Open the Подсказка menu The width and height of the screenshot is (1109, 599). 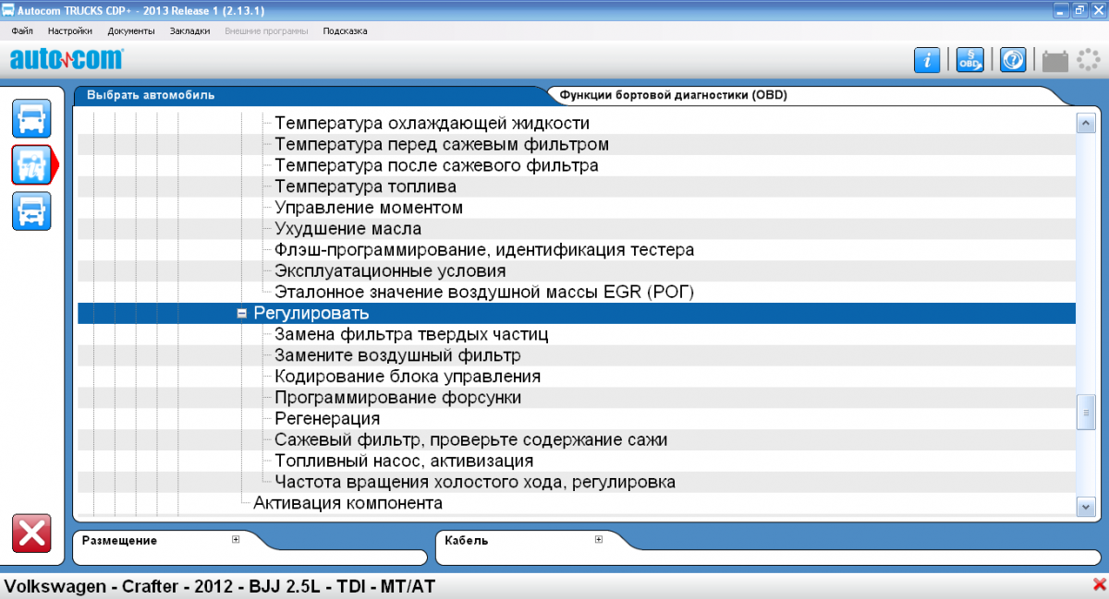pos(345,30)
